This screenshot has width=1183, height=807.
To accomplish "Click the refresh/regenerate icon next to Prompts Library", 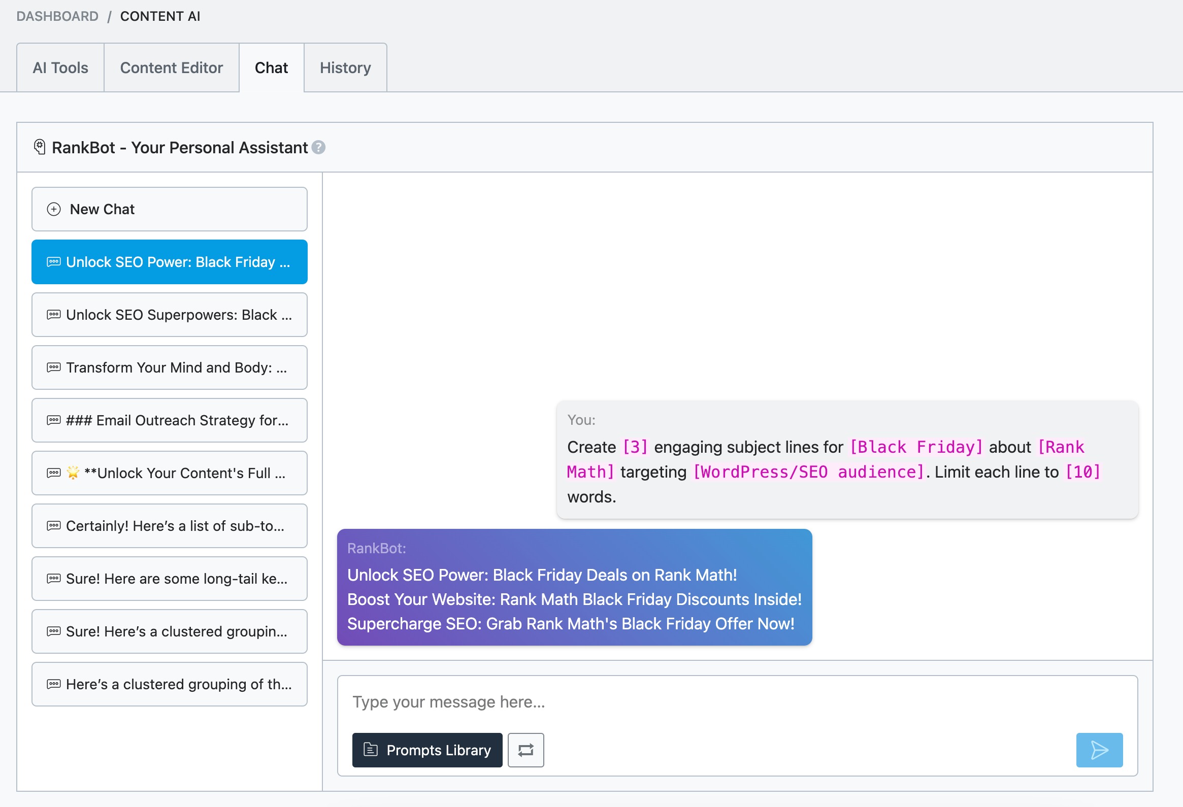I will [x=526, y=749].
